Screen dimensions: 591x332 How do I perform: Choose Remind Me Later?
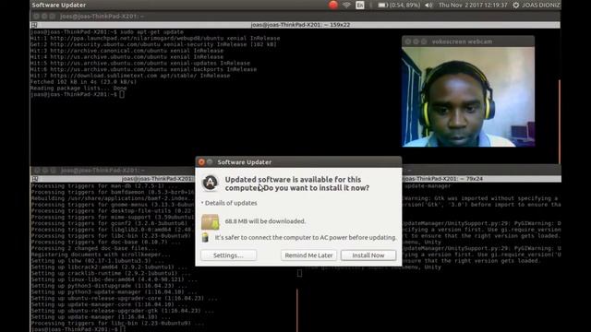coord(308,255)
